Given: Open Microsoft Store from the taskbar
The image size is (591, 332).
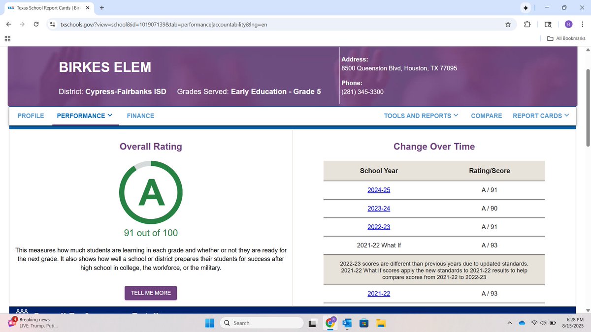Looking at the screenshot, I should tap(363, 323).
